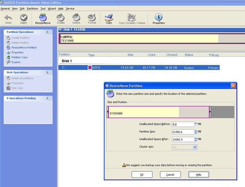Click the Delete toolbar icon
This screenshot has height=187, width=245.
click(x=76, y=19)
